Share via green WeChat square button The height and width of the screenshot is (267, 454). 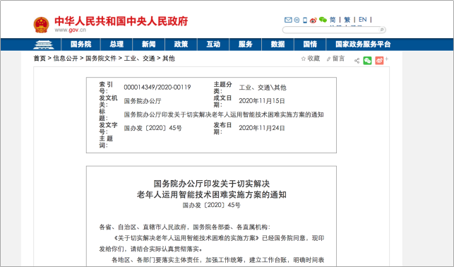pos(367,61)
